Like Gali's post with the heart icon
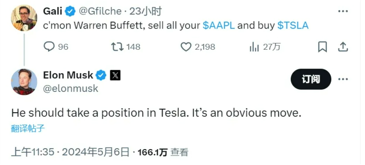This screenshot has height=165, width=365. tap(186, 47)
